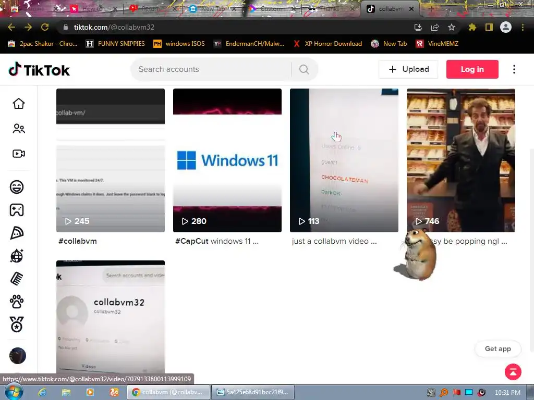Open the EndermanCH/Malw... bookmark
The image size is (534, 400).
(x=249, y=44)
